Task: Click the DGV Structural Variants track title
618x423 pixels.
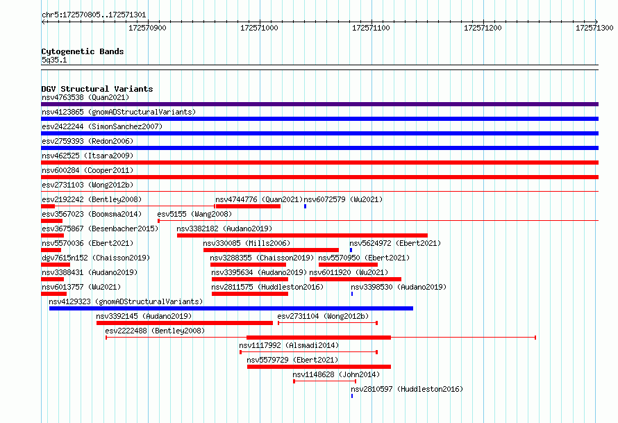Action: pyautogui.click(x=97, y=89)
